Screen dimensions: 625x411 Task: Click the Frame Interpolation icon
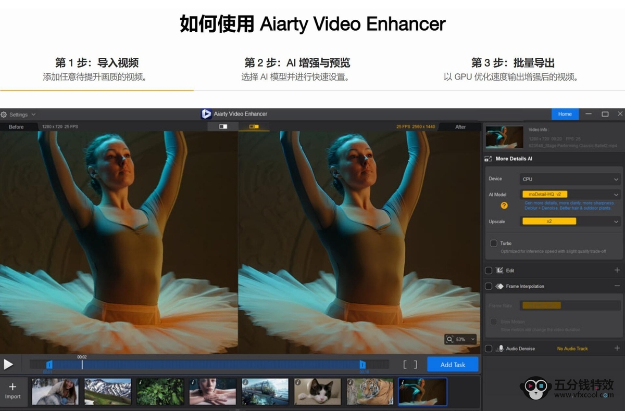coord(499,286)
